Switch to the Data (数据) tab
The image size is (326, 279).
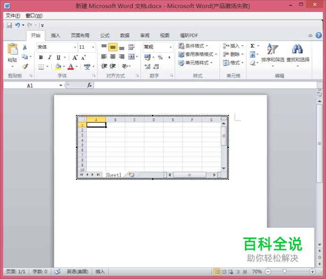[124, 35]
